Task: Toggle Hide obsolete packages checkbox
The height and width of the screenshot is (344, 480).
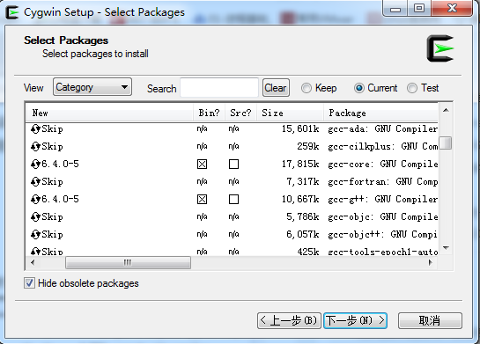Action: click(29, 283)
